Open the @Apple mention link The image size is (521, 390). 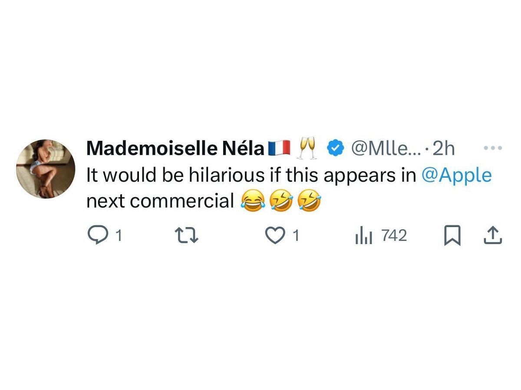[x=457, y=175]
